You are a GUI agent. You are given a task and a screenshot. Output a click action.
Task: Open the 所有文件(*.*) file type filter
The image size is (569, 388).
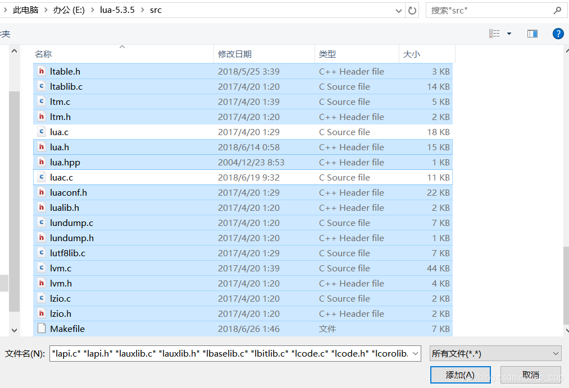[x=495, y=353]
